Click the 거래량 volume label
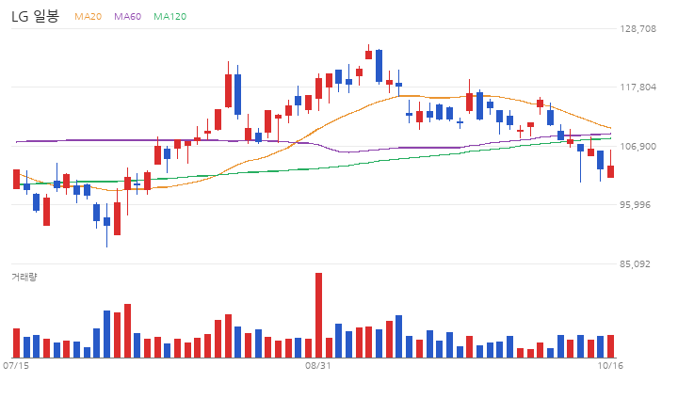 tap(24, 277)
